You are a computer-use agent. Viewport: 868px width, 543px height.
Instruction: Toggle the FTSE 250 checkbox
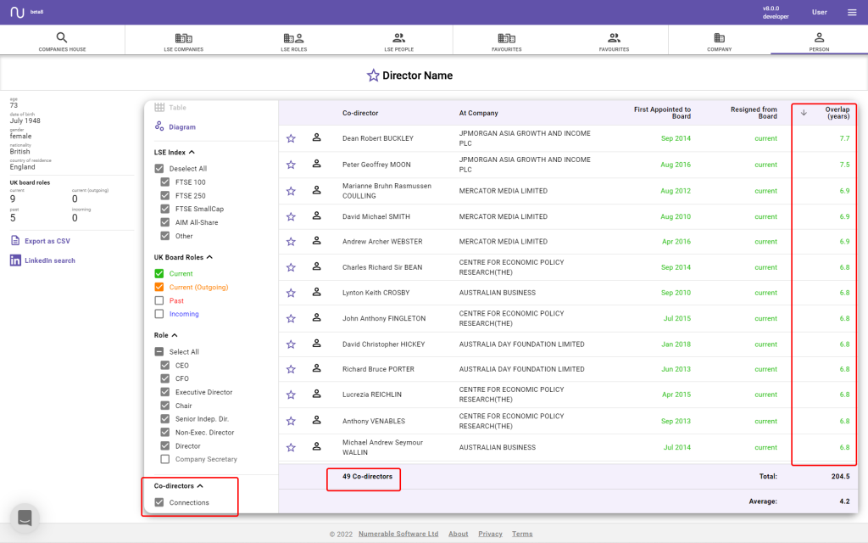(x=165, y=196)
